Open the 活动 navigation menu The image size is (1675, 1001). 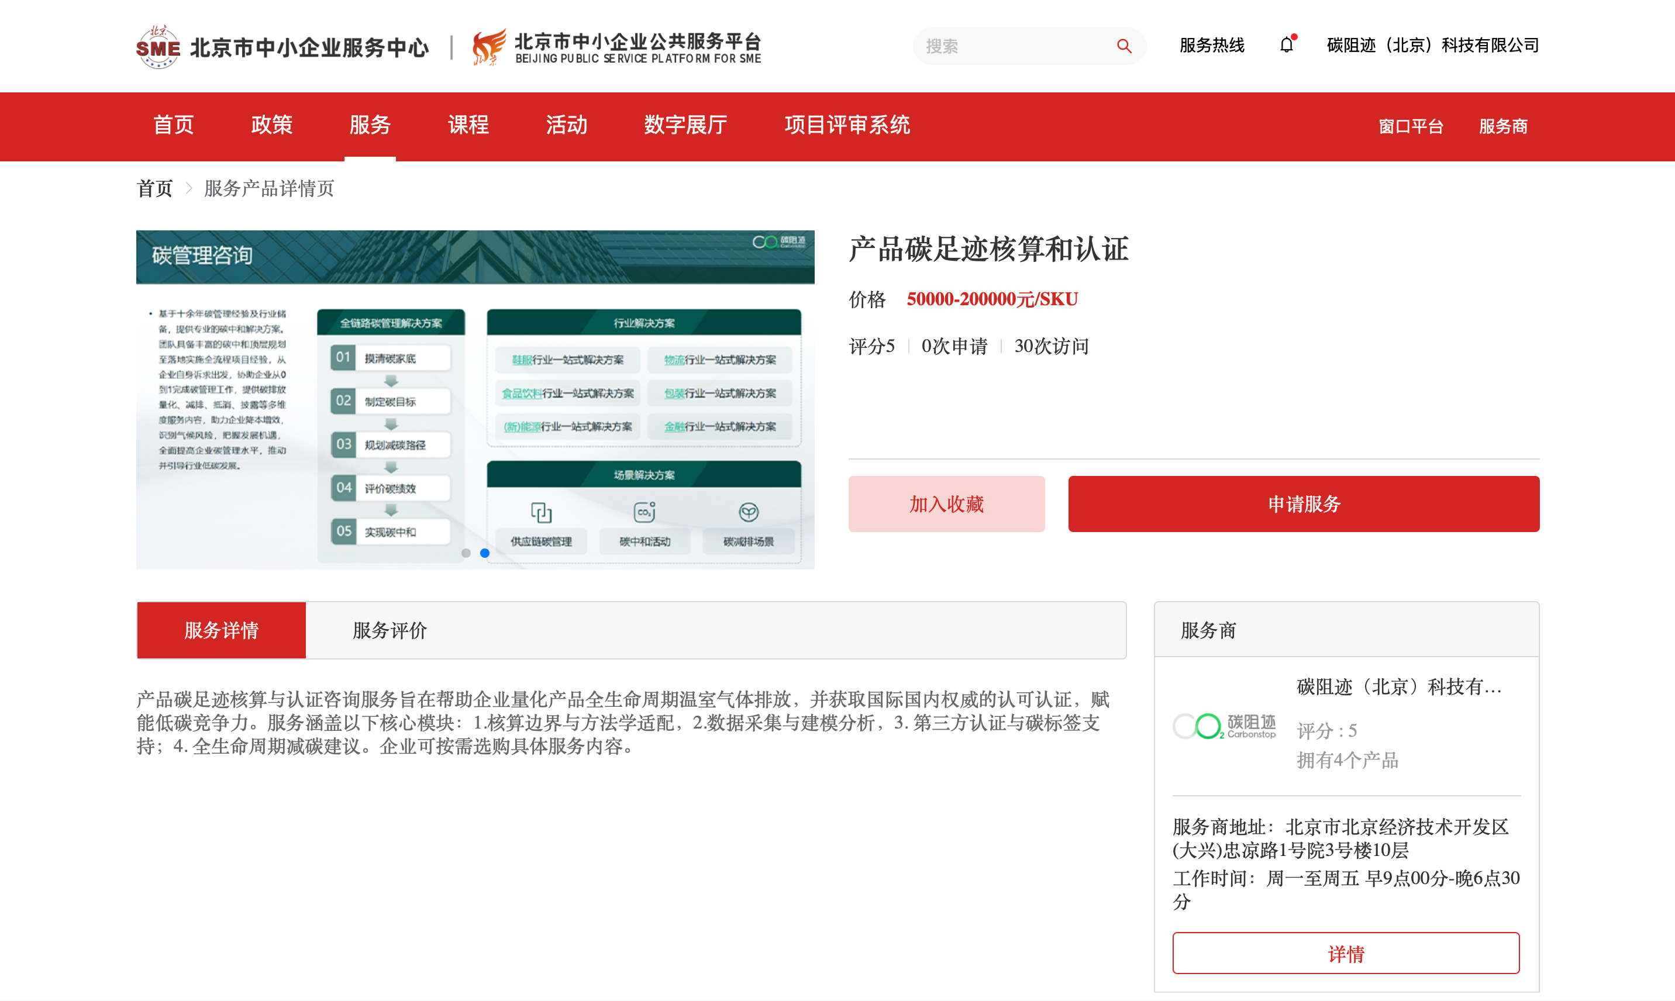click(566, 126)
